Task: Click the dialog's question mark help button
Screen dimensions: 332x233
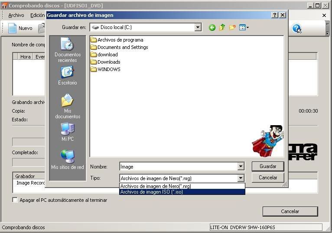Action: 275,15
